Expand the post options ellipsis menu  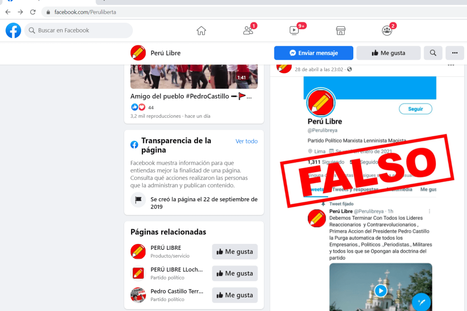[451, 65]
